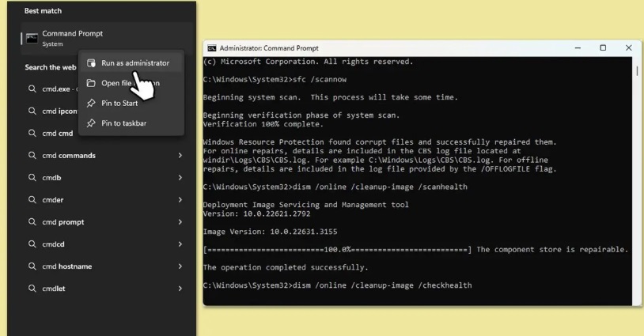This screenshot has width=644, height=336.
Task: Minimize the Command Prompt window
Action: coord(578,48)
